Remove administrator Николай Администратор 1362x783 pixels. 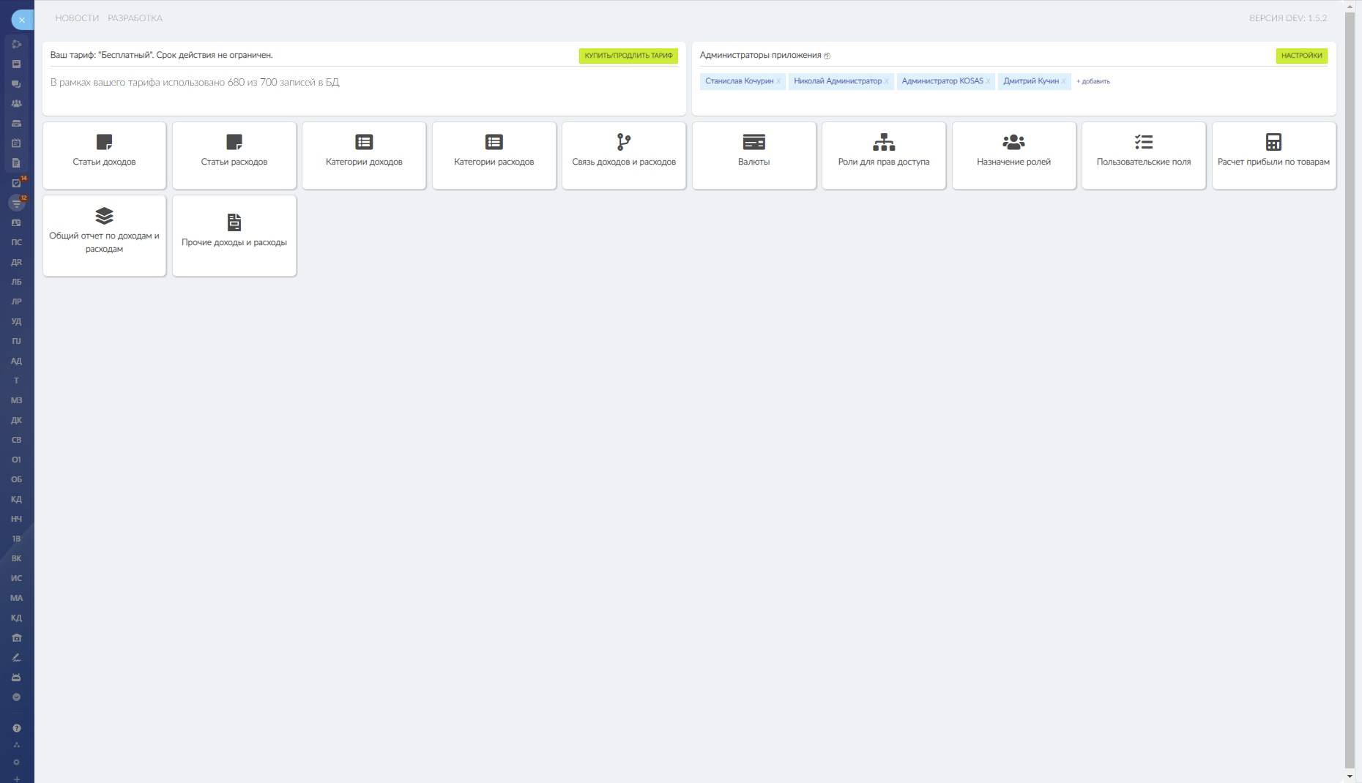pyautogui.click(x=886, y=81)
